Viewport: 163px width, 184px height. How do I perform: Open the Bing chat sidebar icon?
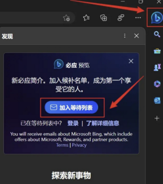tap(157, 18)
